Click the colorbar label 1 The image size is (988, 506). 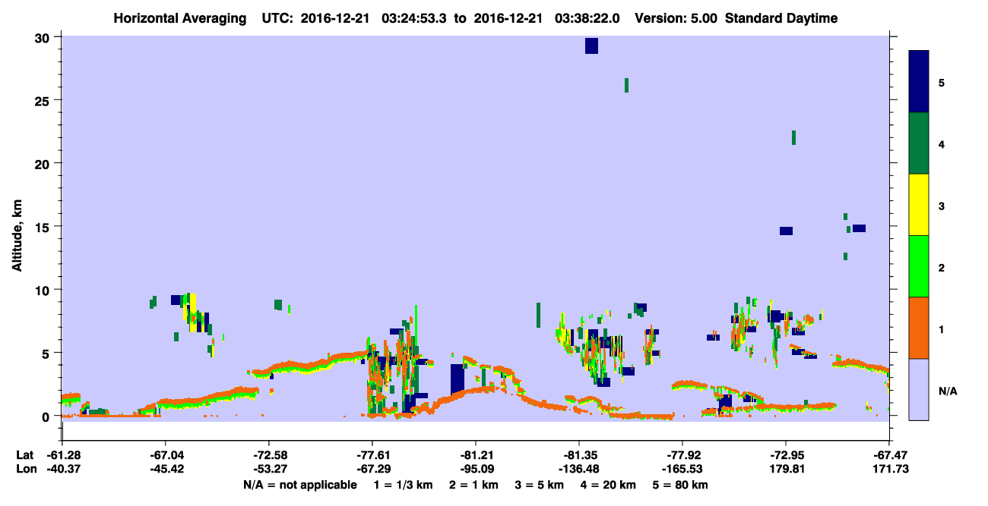tap(942, 328)
